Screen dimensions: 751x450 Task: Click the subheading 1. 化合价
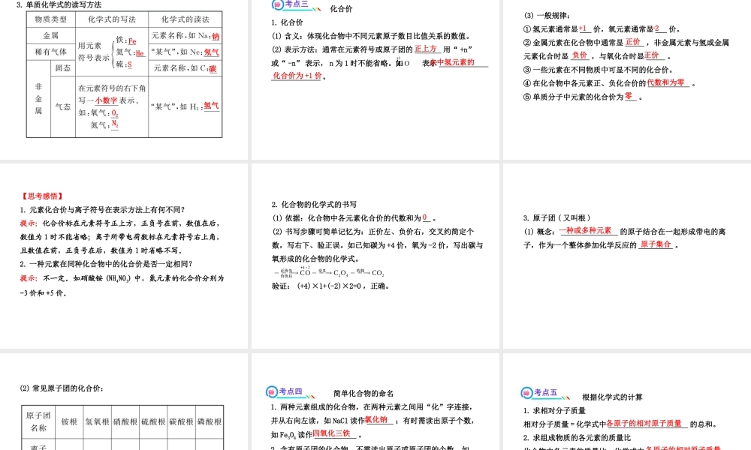pyautogui.click(x=287, y=22)
